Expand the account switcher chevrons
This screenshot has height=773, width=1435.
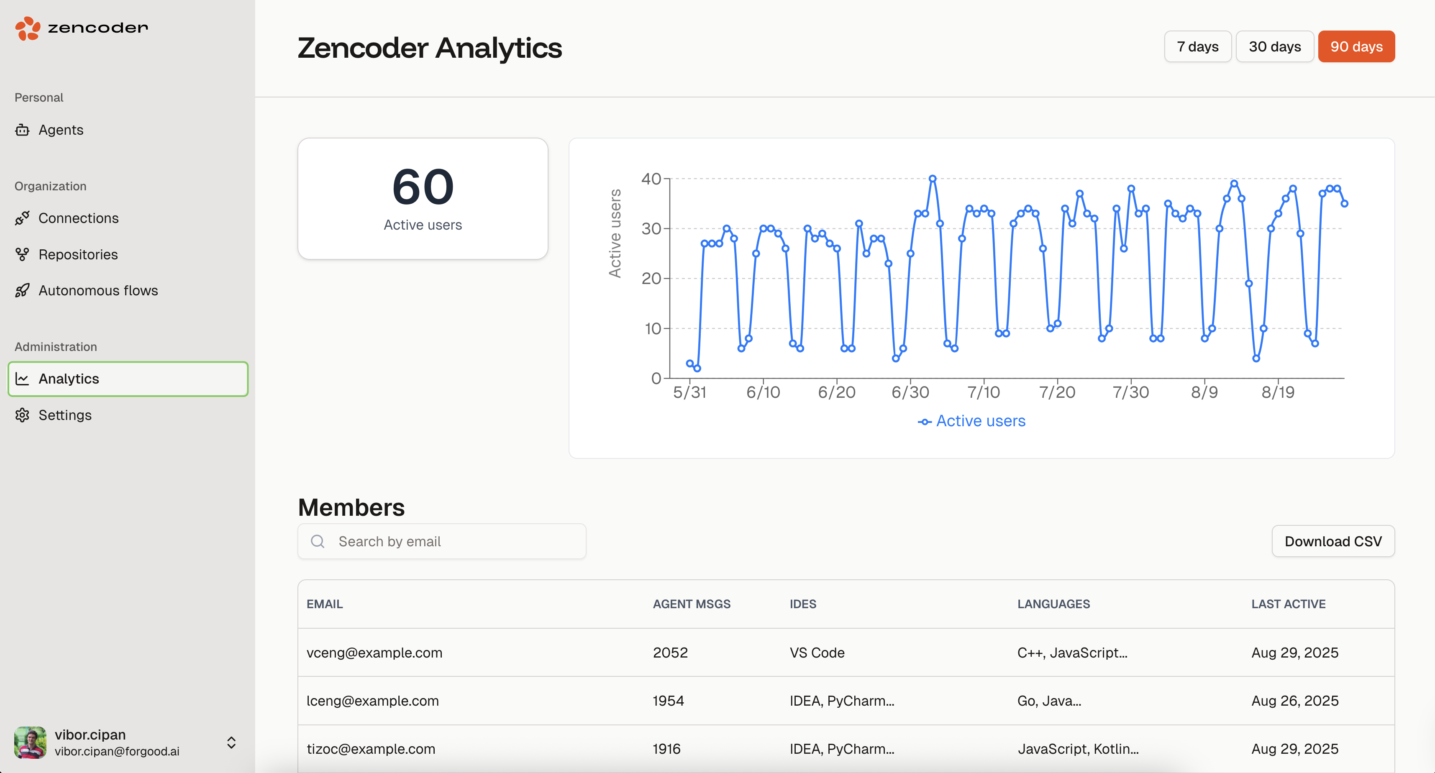click(x=231, y=742)
